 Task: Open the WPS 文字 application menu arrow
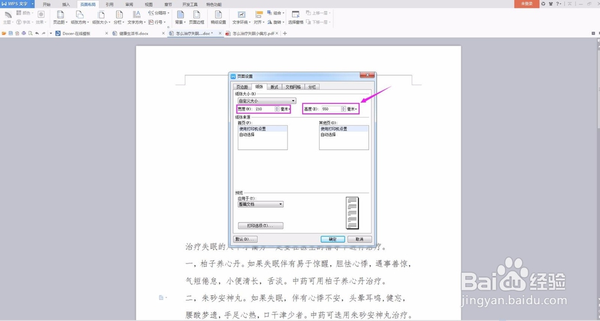tap(32, 4)
